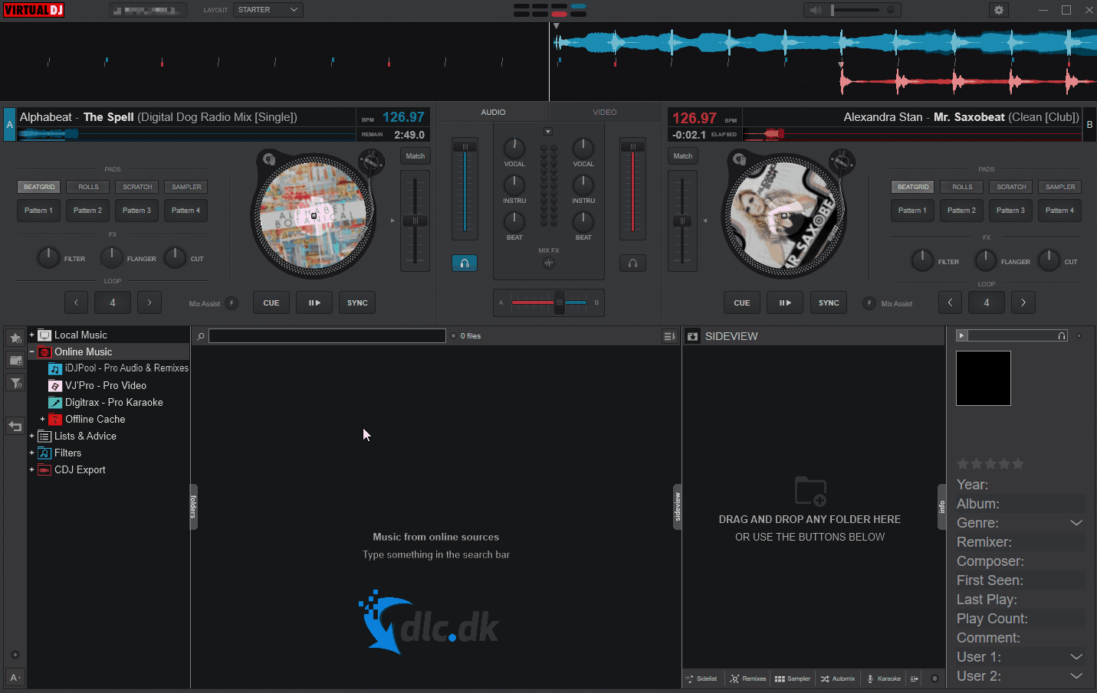Play or pause deck B

785,303
